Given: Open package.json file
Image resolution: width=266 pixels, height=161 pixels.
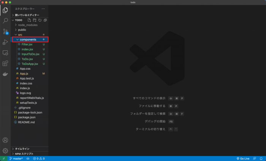Looking at the screenshot, I should click(x=30, y=117).
